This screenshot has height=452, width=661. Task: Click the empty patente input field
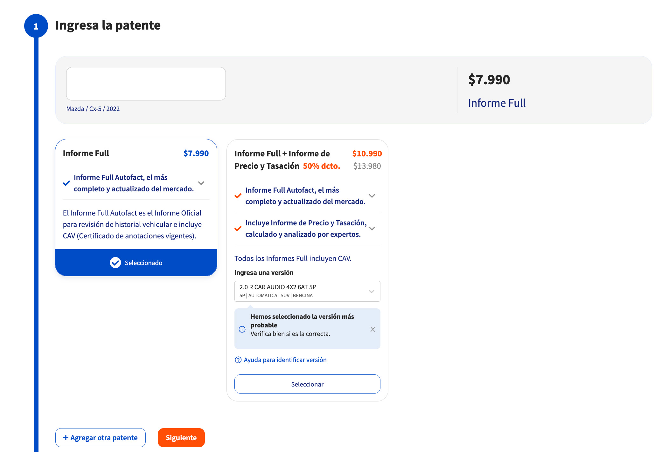click(x=146, y=83)
